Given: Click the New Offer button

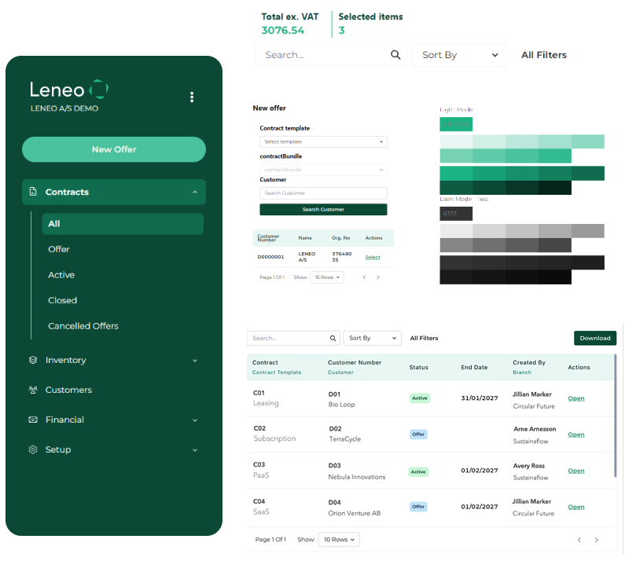Looking at the screenshot, I should coord(114,149).
